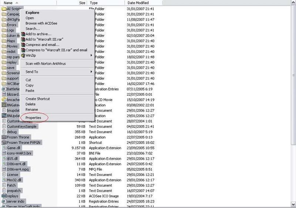This screenshot has width=296, height=208.
Task: Click the AI Scripts folder icon
Action: pos(4,8)
